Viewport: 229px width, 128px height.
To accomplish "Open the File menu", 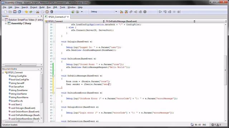I will [x=4, y=7].
